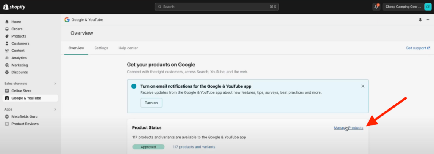Click the Manage Products link
The image size is (434, 154).
pos(348,127)
